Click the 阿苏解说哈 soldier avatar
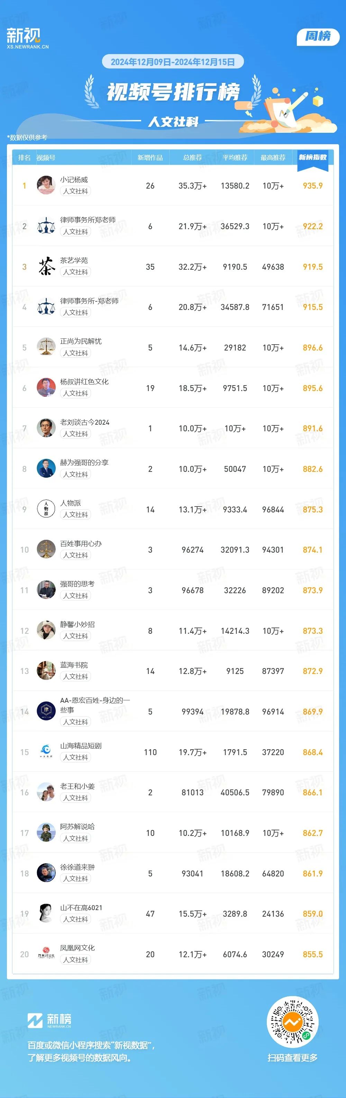Image resolution: width=346 pixels, height=1098 pixels. coord(46,832)
